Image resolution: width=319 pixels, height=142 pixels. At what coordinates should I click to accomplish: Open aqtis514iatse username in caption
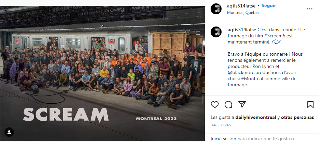click(x=241, y=30)
